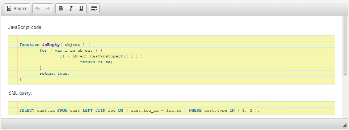Toggle italic formatting

pyautogui.click(x=71, y=8)
